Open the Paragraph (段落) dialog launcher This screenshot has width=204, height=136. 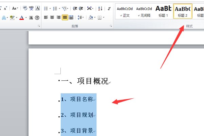111,26
